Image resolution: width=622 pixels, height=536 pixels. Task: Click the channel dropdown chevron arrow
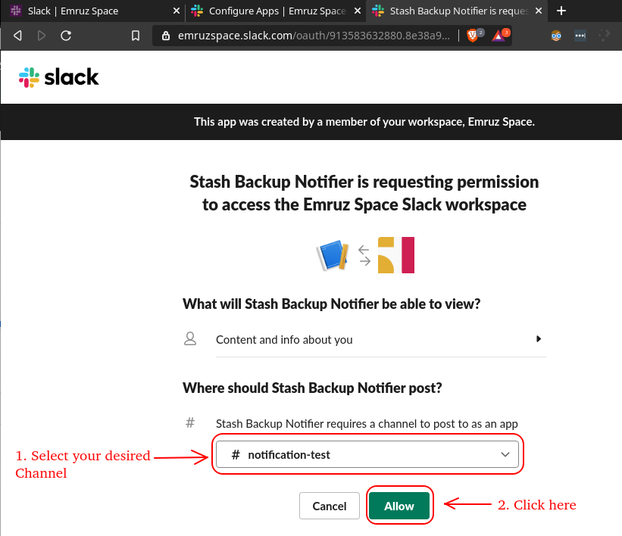[x=505, y=454]
